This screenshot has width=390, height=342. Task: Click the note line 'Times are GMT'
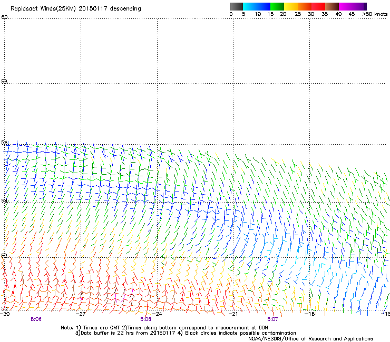(x=101, y=328)
